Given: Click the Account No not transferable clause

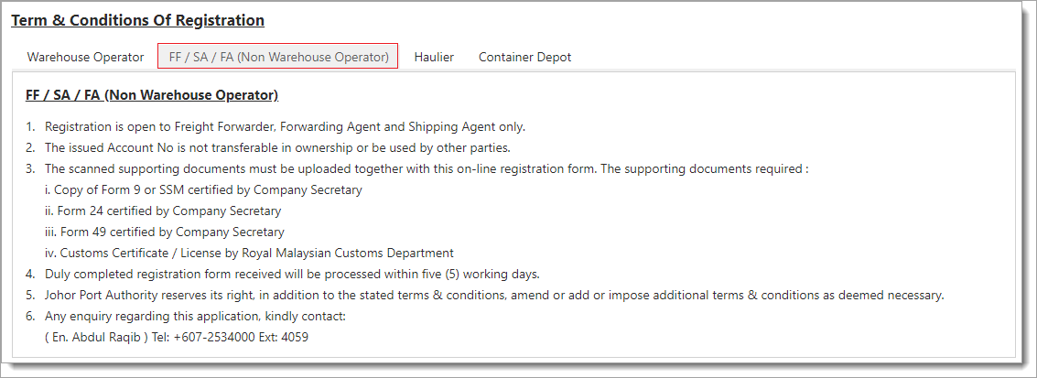Looking at the screenshot, I should 277,147.
